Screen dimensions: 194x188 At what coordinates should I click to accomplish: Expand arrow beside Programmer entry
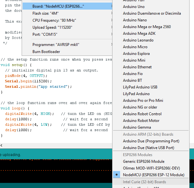point(111,44)
